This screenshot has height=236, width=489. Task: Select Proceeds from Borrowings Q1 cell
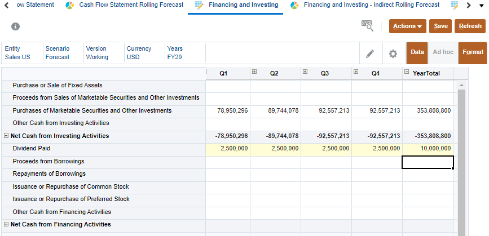228,162
